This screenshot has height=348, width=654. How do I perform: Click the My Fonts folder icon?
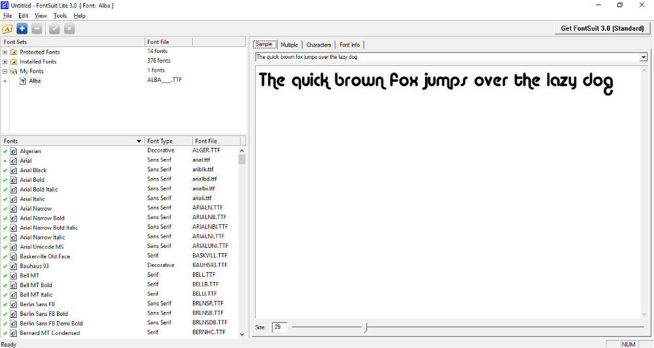click(14, 71)
